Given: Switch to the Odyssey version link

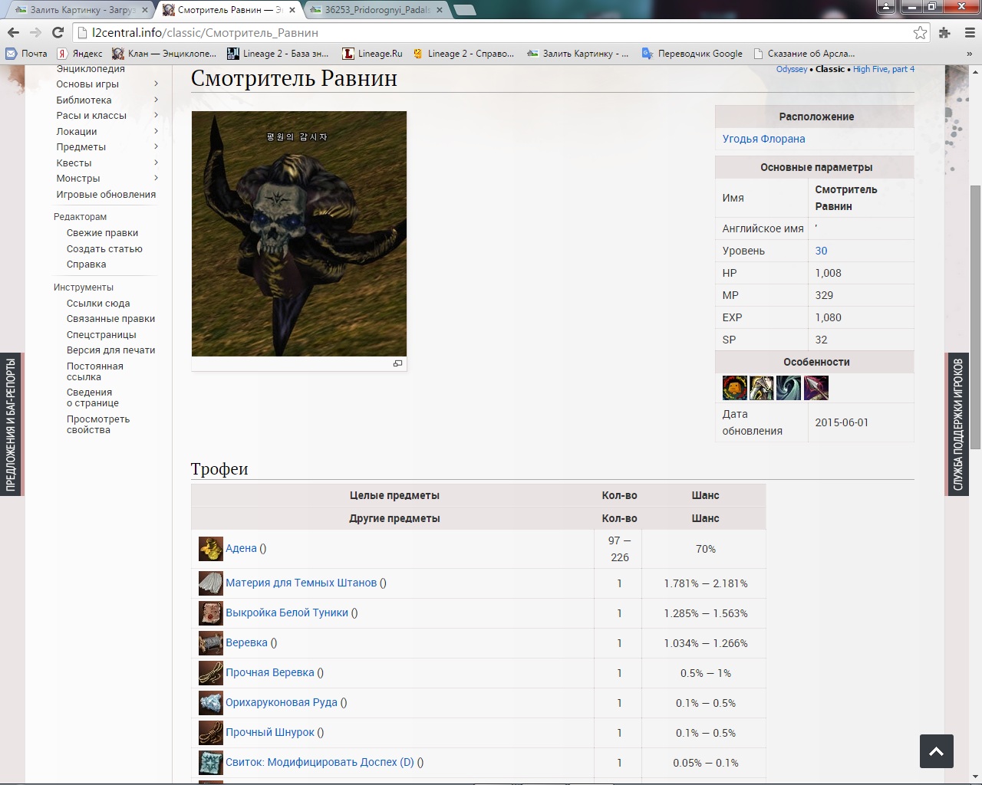Looking at the screenshot, I should coord(792,69).
